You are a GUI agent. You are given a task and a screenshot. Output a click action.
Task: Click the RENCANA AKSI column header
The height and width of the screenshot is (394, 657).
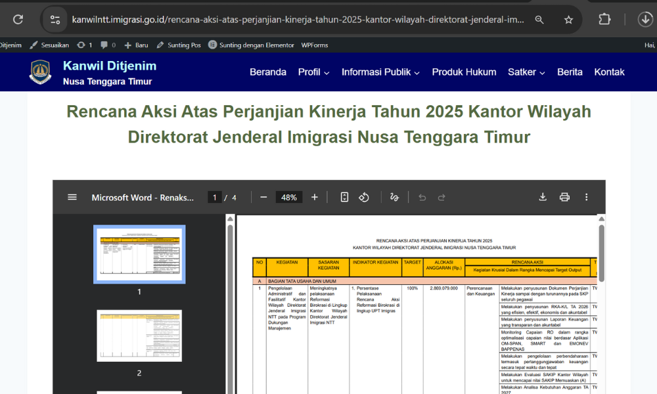[x=527, y=262]
